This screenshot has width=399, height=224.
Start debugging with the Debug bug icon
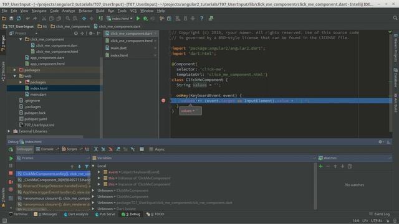coord(145,19)
